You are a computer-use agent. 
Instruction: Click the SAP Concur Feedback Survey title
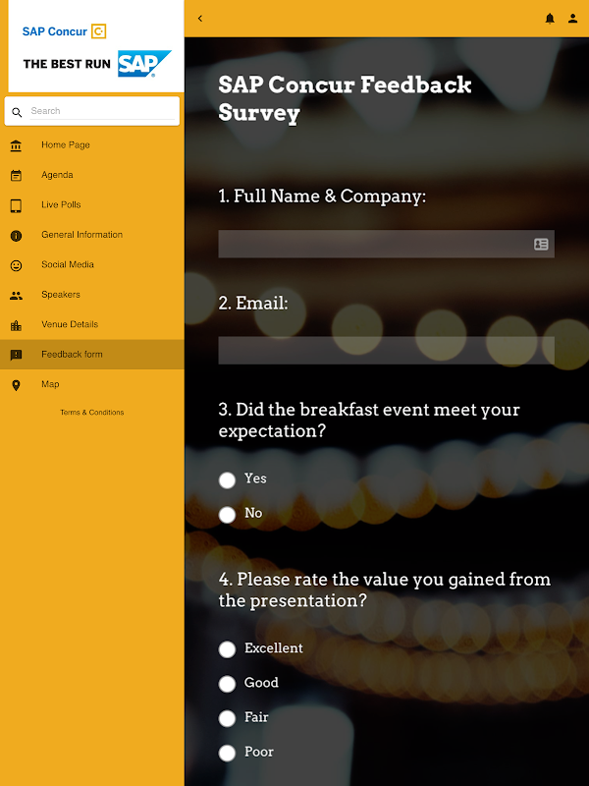coord(345,98)
